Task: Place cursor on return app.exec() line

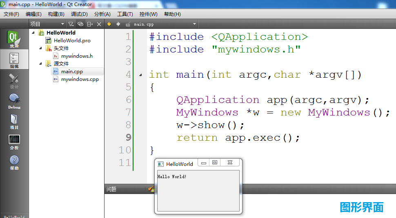Action: [238, 138]
